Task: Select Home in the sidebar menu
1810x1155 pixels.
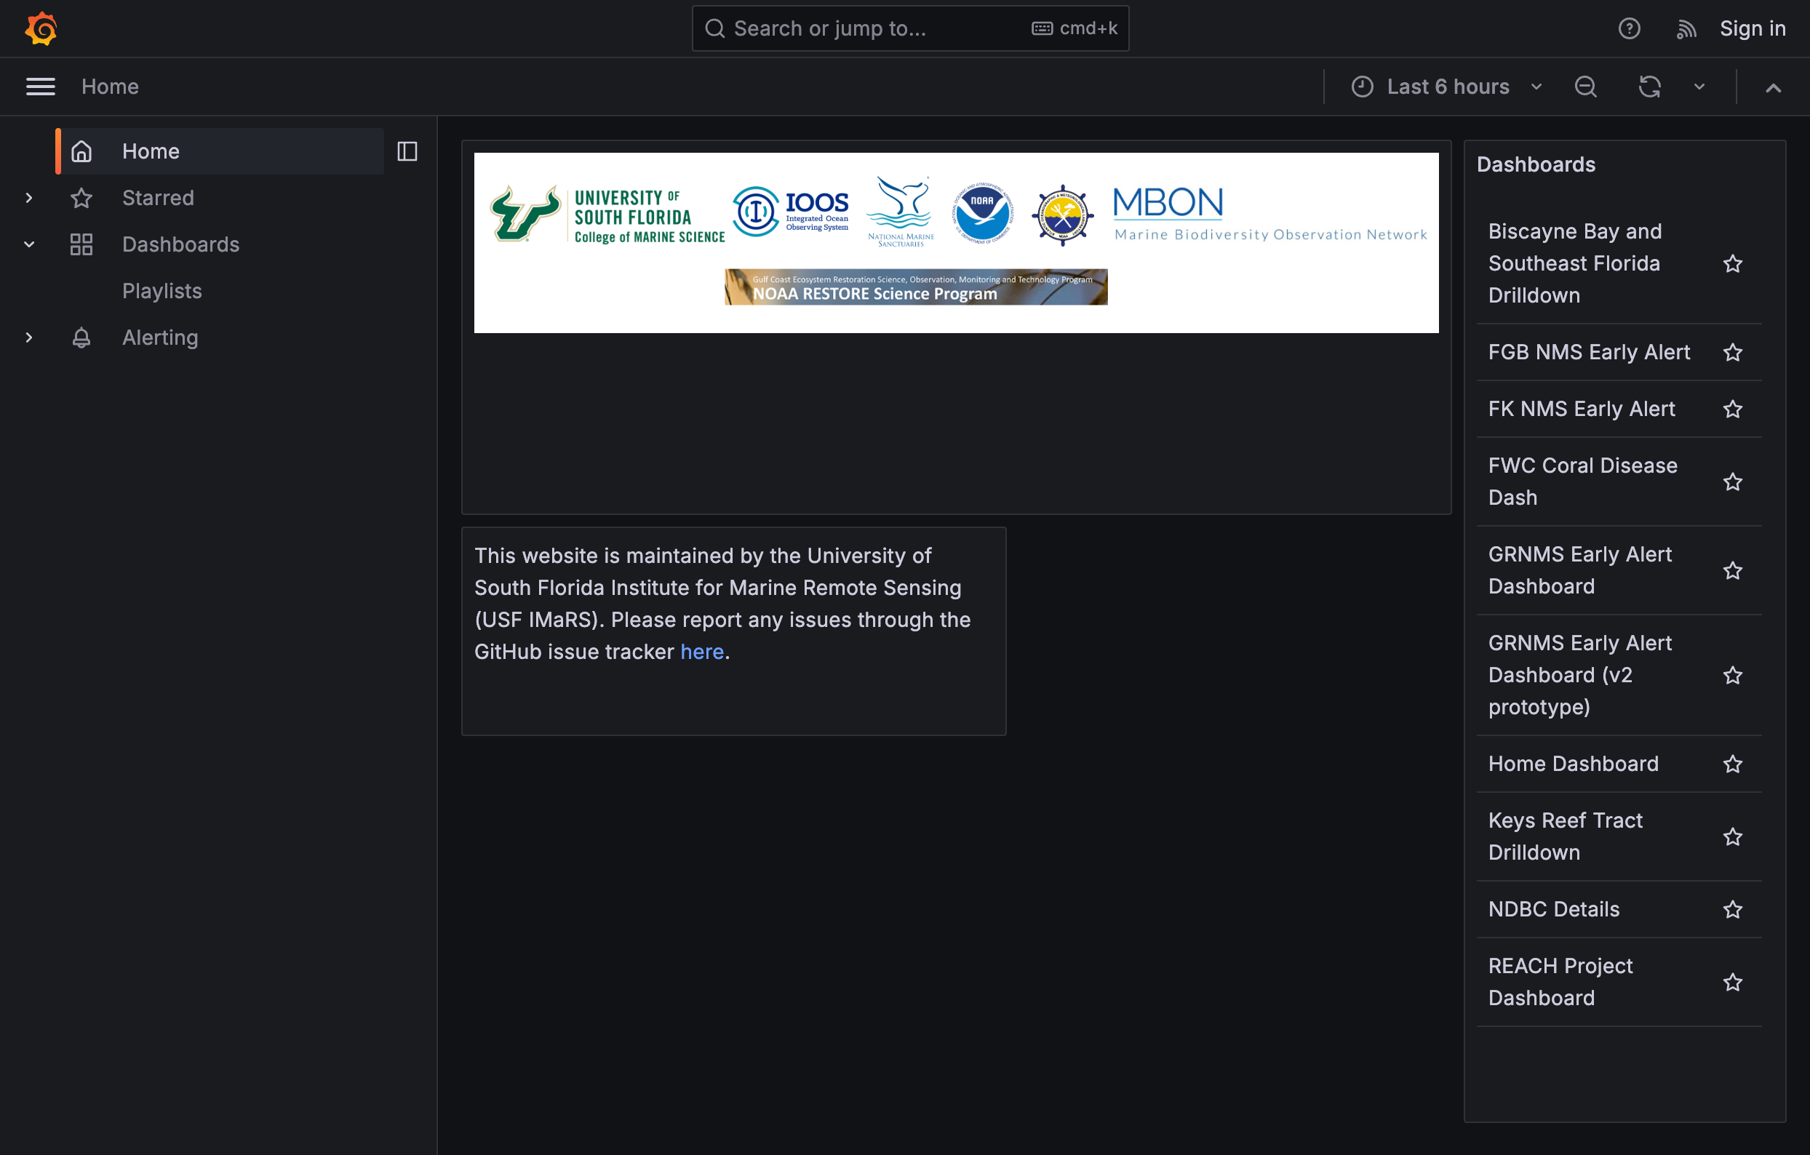Action: [151, 151]
